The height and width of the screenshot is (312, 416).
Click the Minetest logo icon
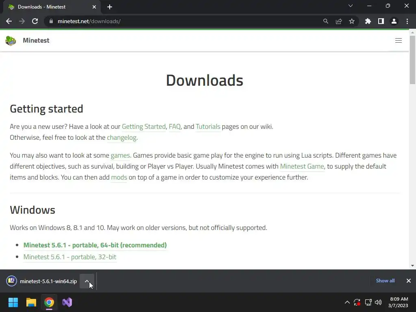pos(11,41)
